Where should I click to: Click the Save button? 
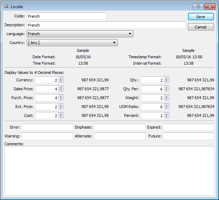(x=200, y=17)
